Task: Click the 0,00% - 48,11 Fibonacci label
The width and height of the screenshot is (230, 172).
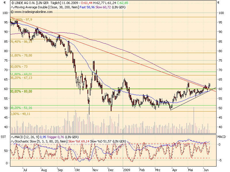Action: pos(20,114)
